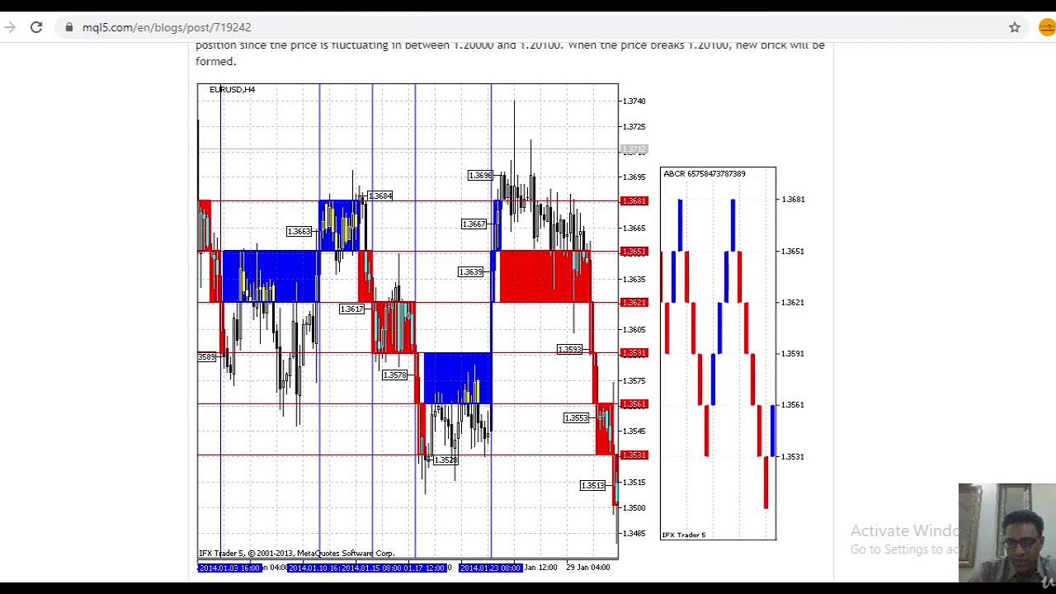The width and height of the screenshot is (1056, 594).
Task: Click the red 1.3621 level label
Action: [x=634, y=302]
